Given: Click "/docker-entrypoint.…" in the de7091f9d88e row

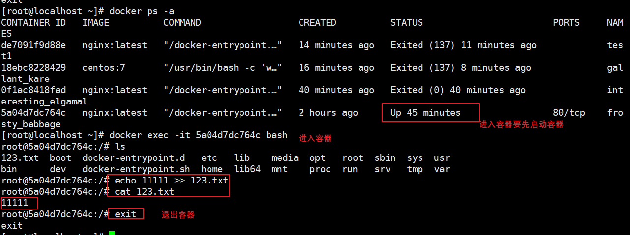Looking at the screenshot, I should coord(223,45).
